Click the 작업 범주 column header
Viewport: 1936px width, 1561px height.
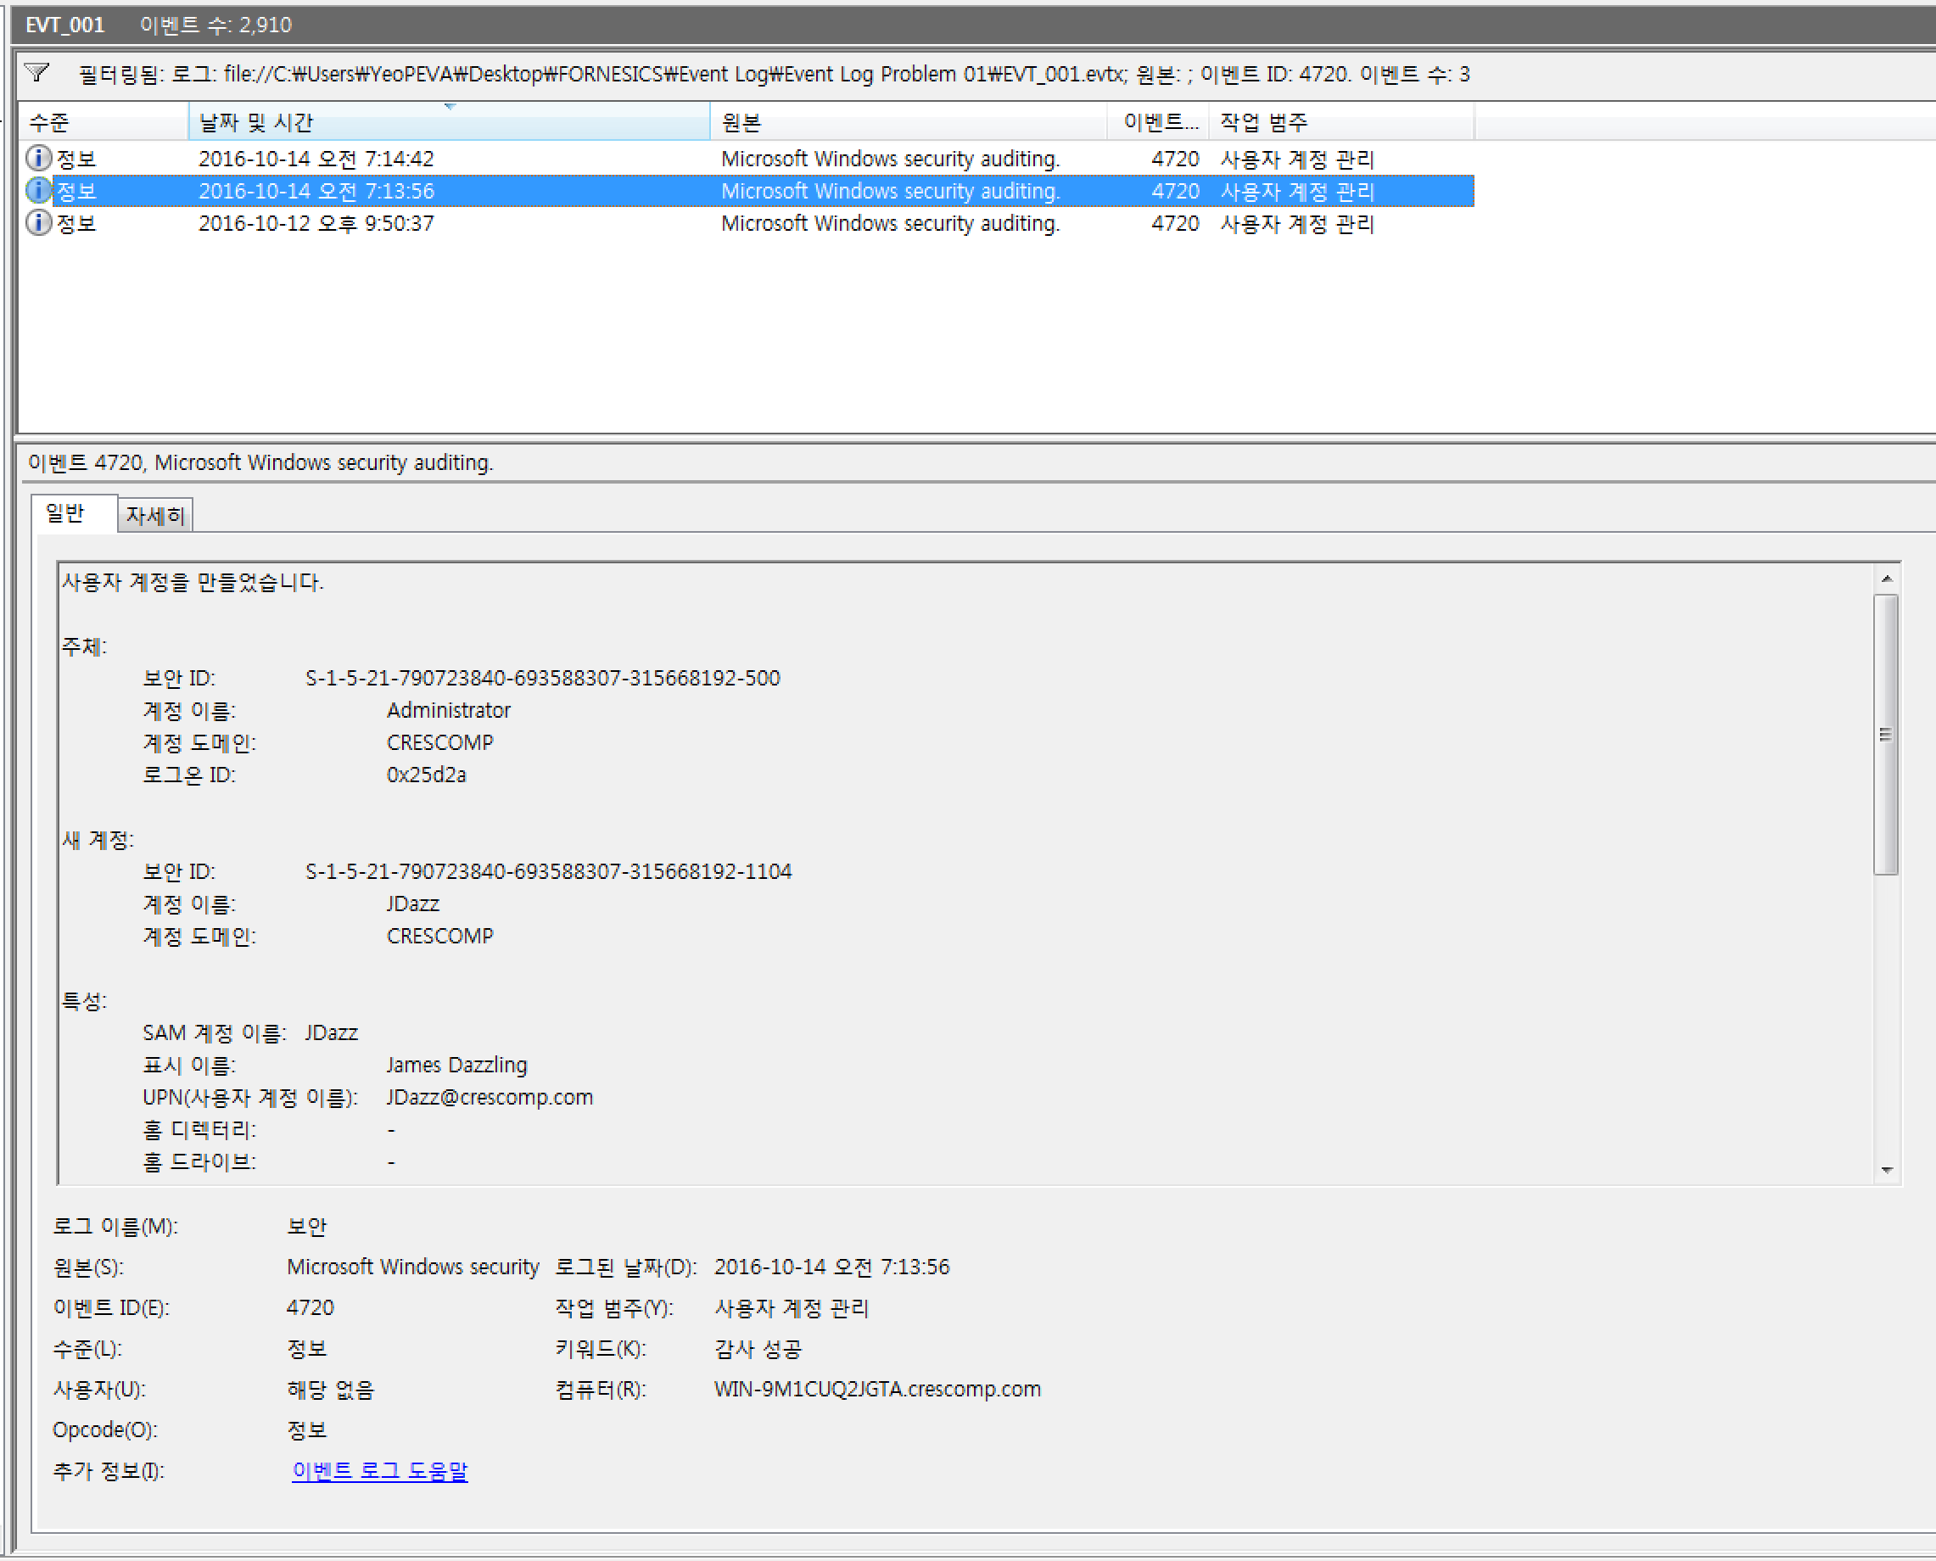pyautogui.click(x=1340, y=122)
